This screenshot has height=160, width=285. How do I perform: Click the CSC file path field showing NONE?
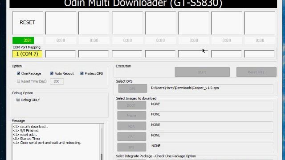[212, 137]
